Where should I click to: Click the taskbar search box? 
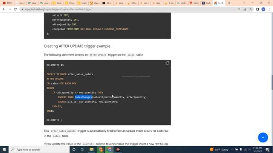click(39, 149)
